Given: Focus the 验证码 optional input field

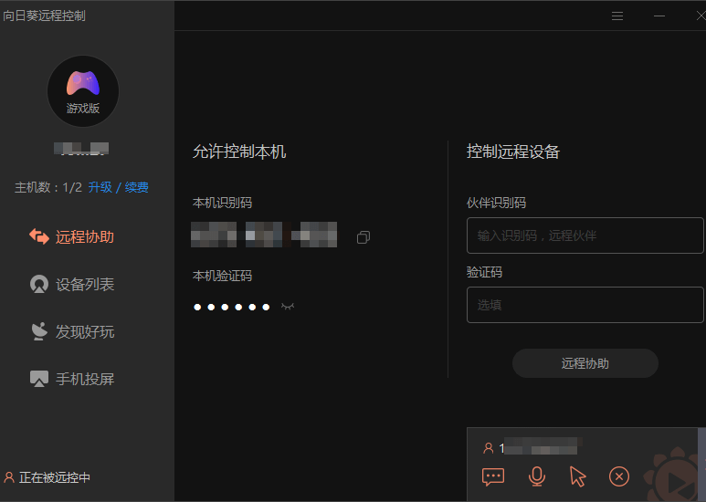Looking at the screenshot, I should [x=585, y=305].
